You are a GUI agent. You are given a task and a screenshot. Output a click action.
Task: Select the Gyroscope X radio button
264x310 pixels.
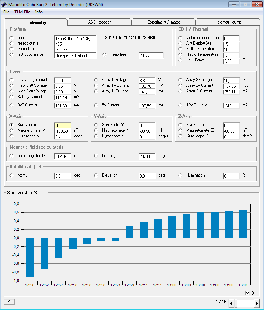pyautogui.click(x=12, y=136)
